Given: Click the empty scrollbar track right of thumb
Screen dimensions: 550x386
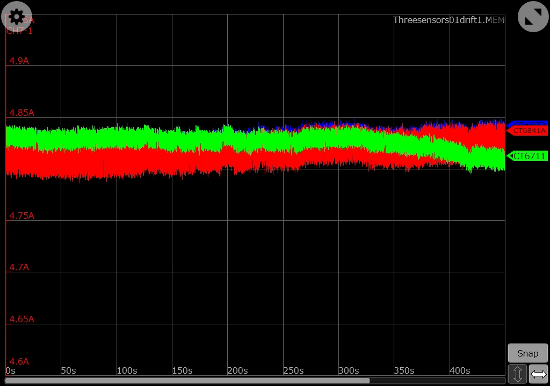Looking at the screenshot, I should [x=437, y=381].
